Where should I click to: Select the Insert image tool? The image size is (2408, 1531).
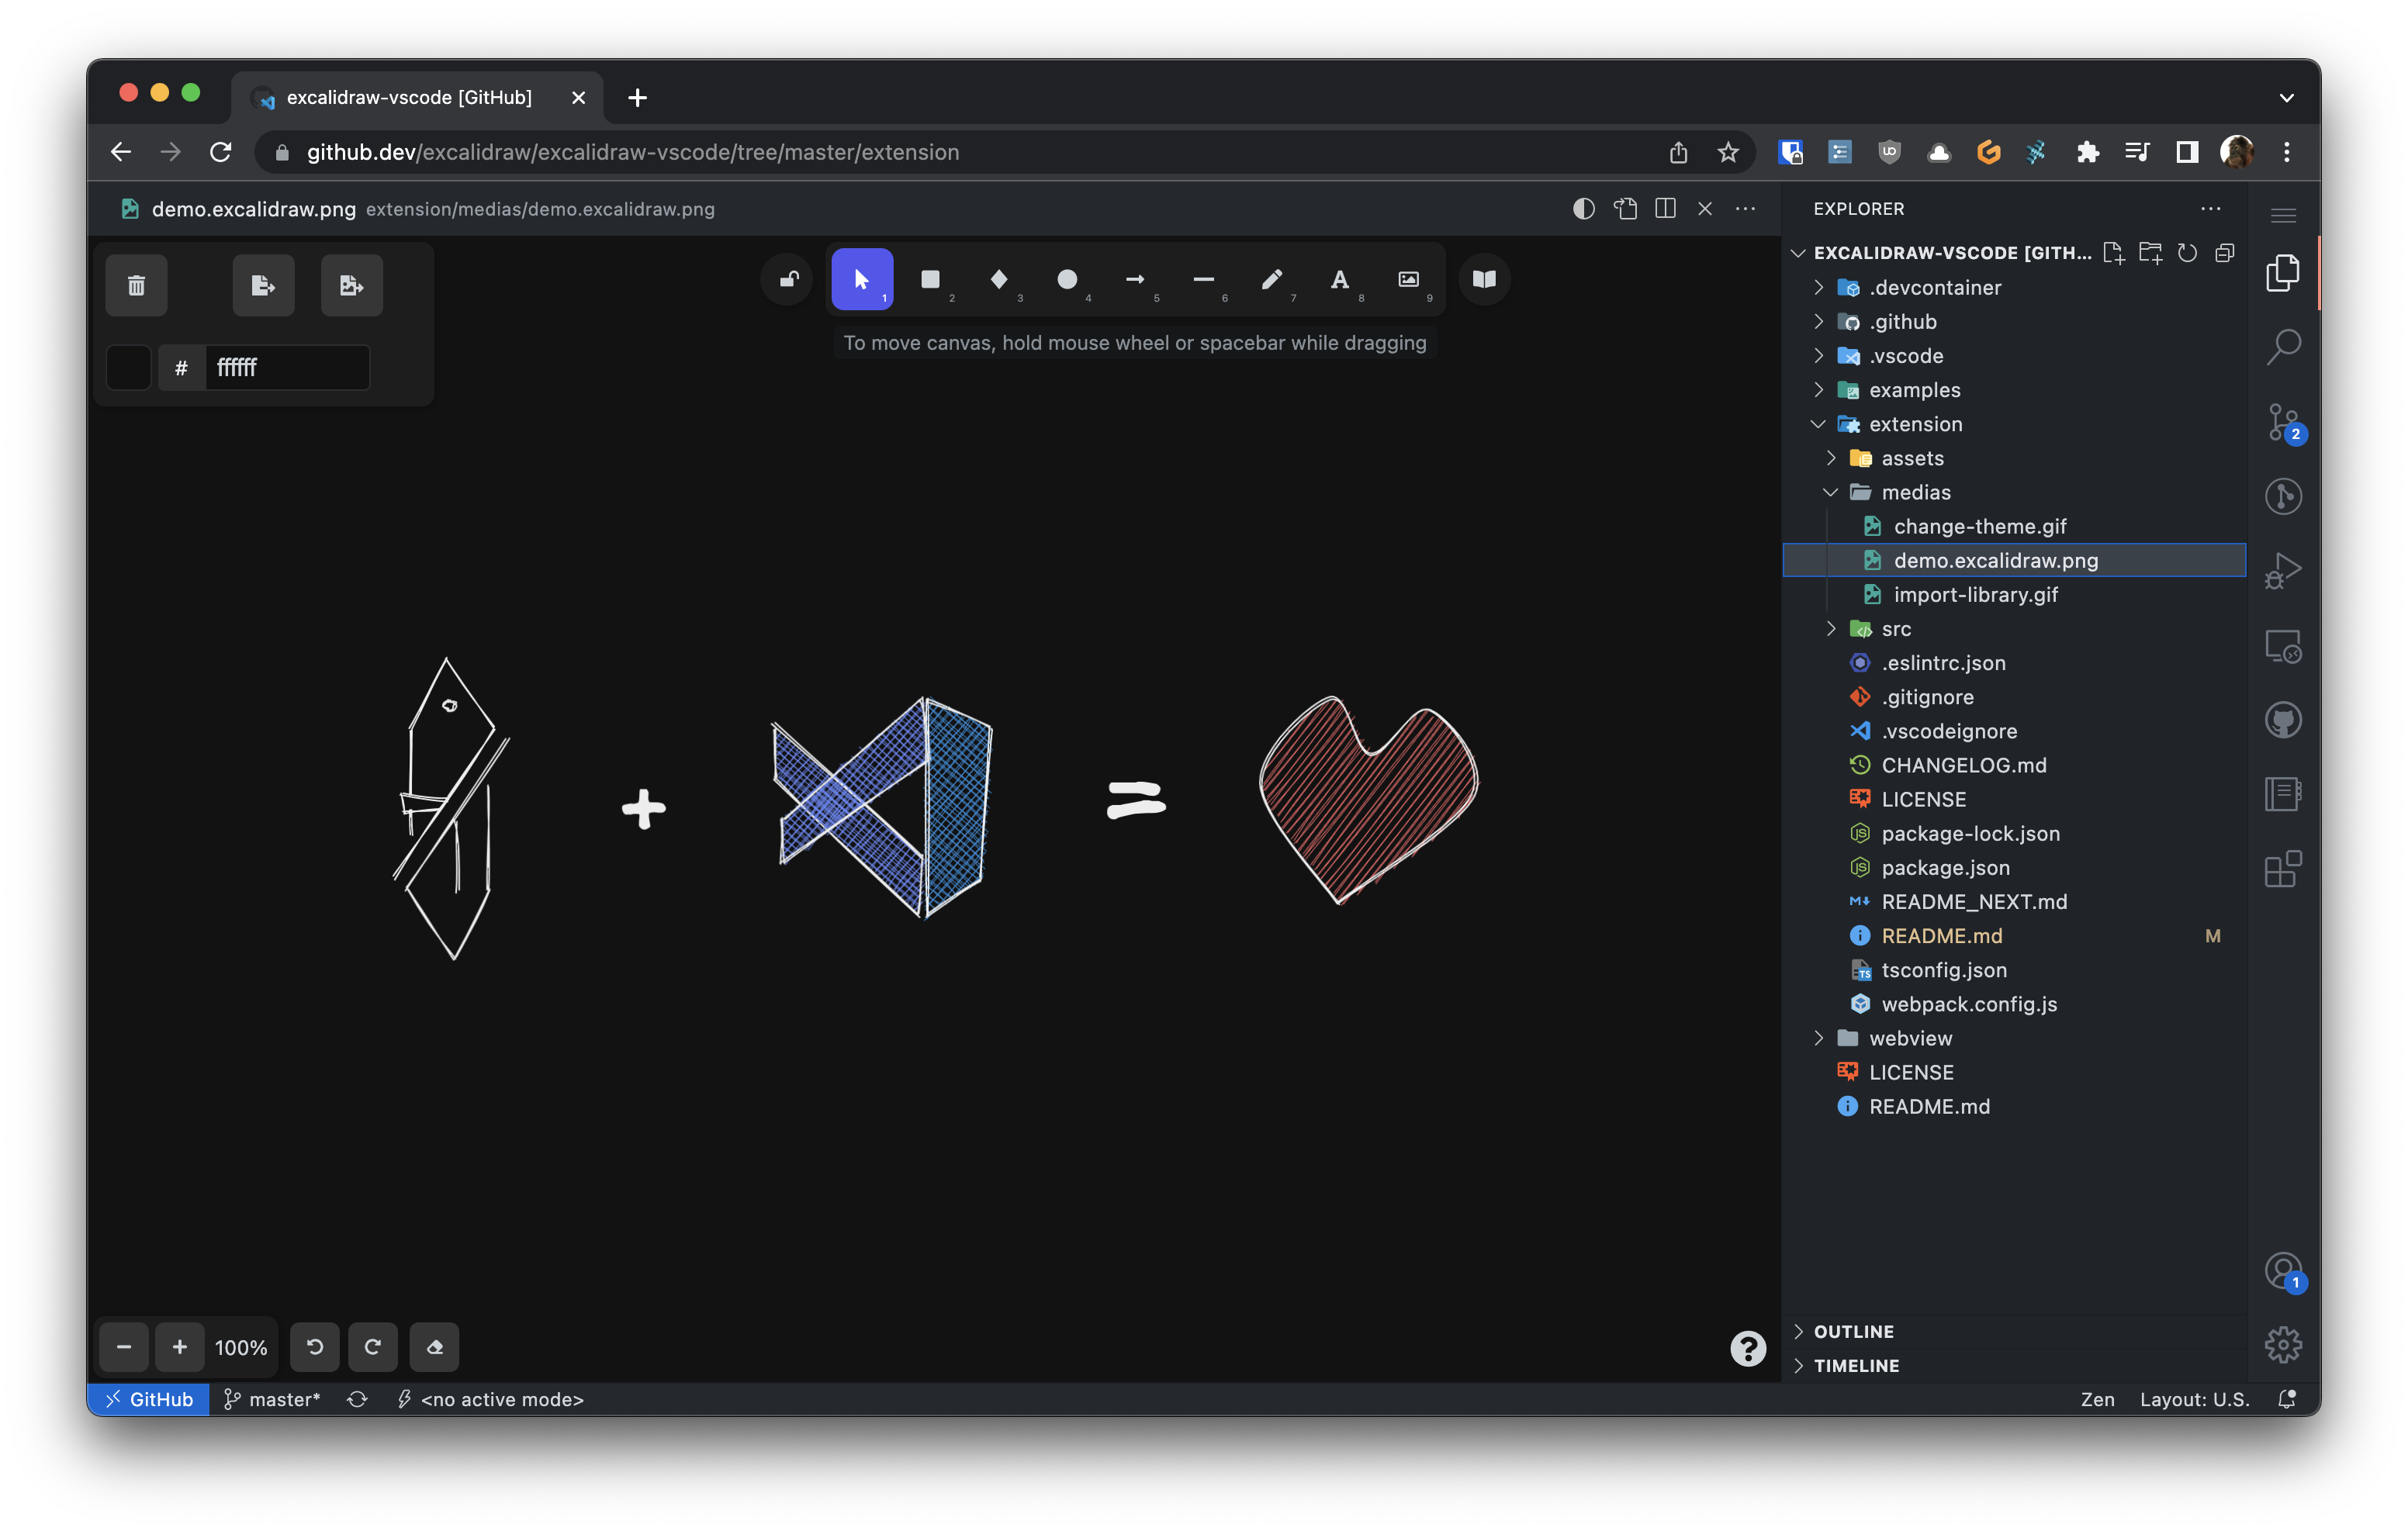1408,280
